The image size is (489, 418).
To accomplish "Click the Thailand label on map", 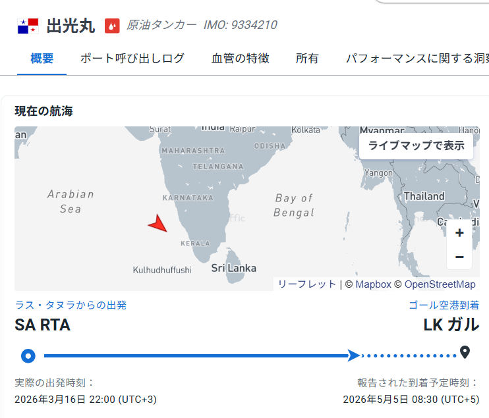I will [x=424, y=196].
